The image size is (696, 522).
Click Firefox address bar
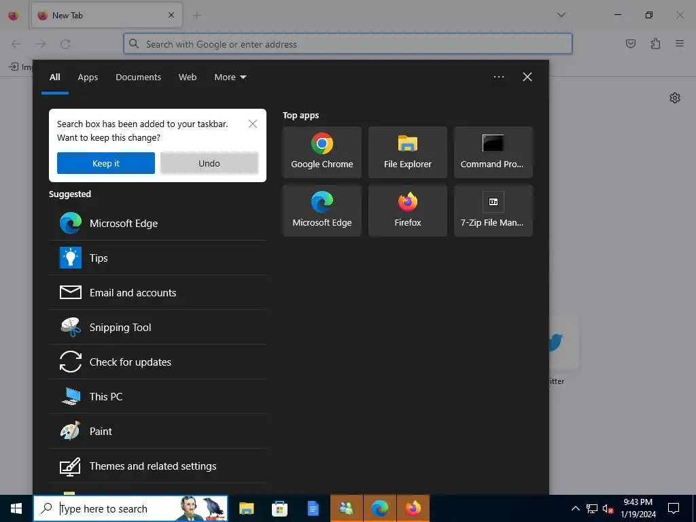(x=347, y=44)
